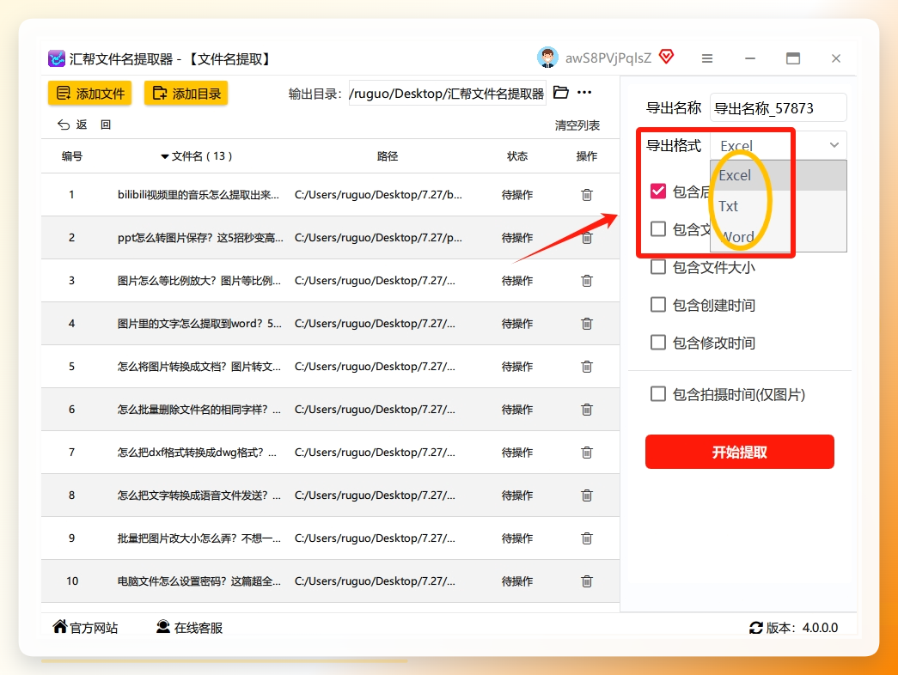
Task: Select Txt in export format list
Action: tap(778, 206)
